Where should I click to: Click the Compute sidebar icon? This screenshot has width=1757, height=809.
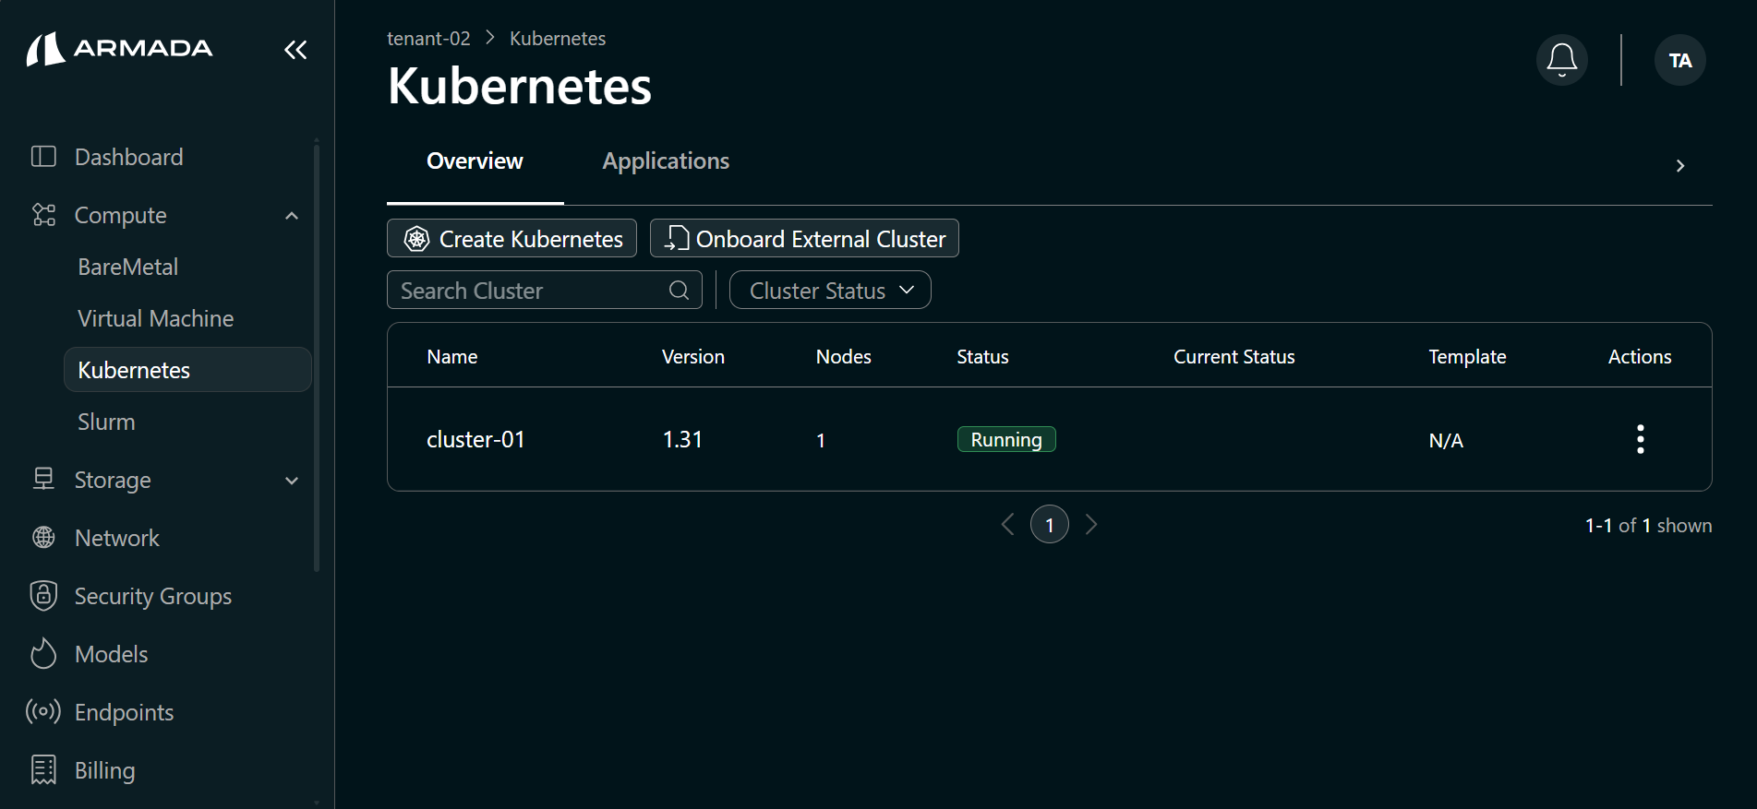pyautogui.click(x=43, y=215)
